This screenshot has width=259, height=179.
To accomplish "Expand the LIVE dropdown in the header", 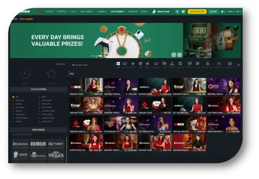I will tap(74, 12).
